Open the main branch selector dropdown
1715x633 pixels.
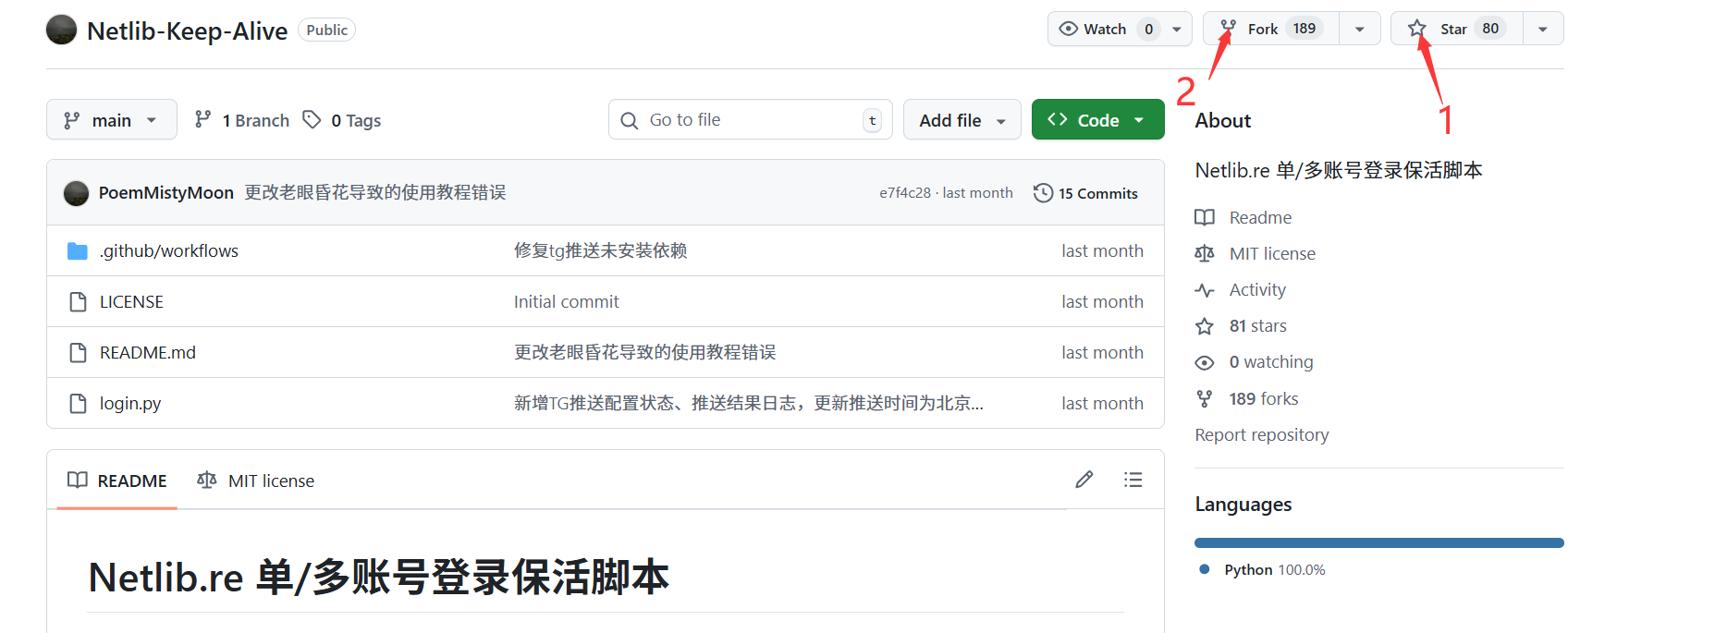tap(111, 120)
